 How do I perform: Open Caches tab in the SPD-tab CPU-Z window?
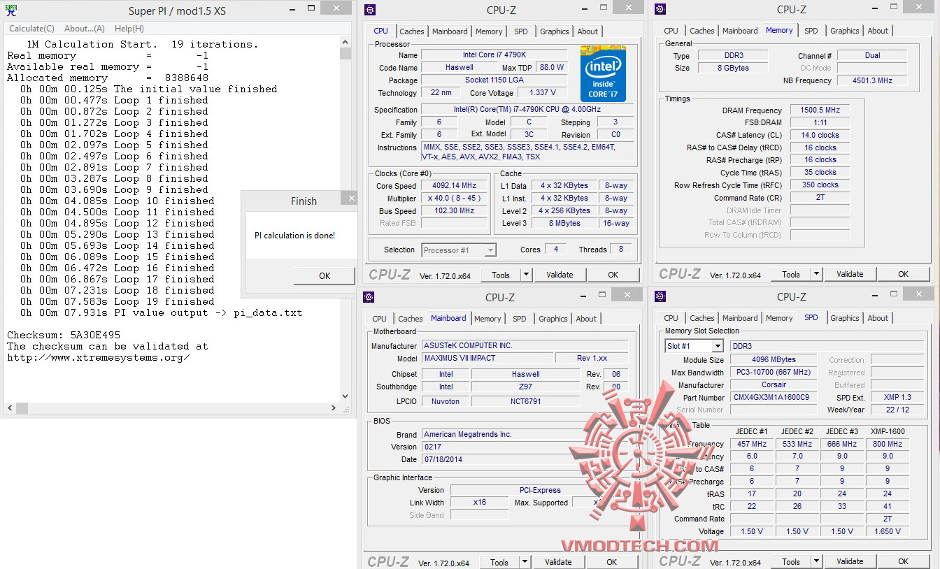point(702,318)
